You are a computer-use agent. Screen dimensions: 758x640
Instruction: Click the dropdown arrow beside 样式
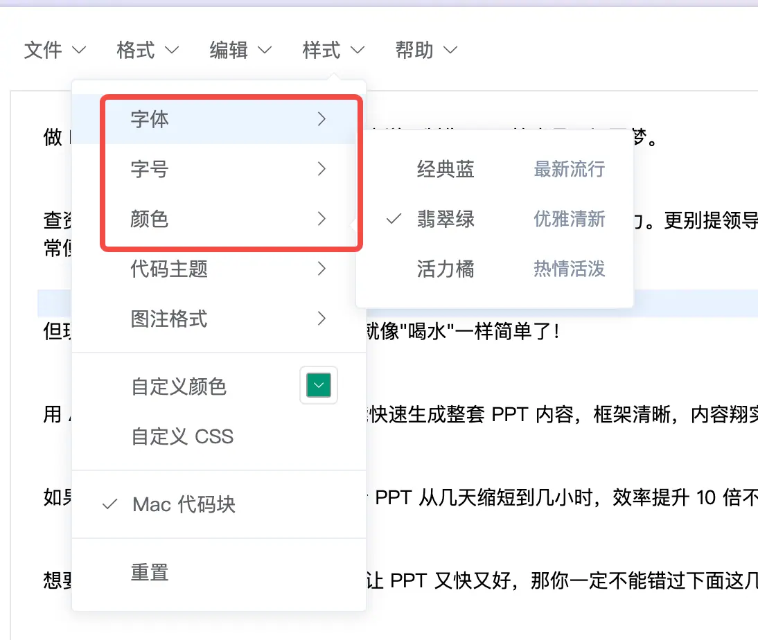[x=358, y=50]
